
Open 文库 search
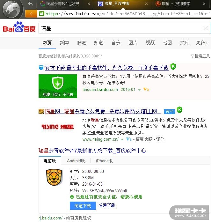(185, 43)
